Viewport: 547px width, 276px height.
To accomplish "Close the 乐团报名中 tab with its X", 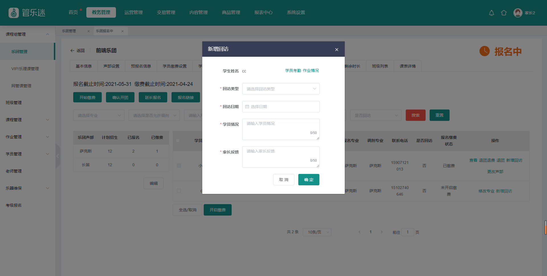I will (123, 31).
